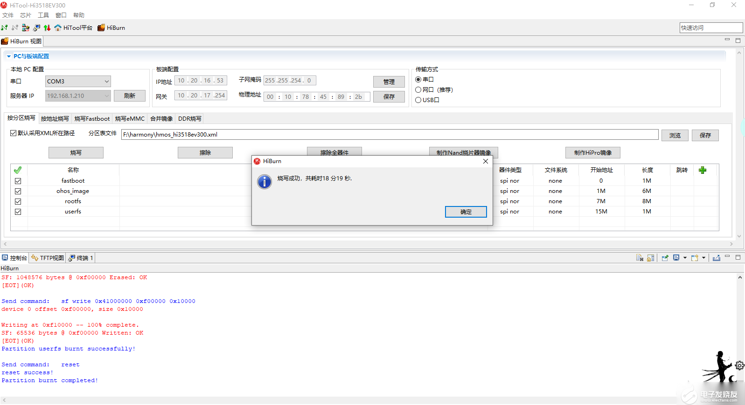Click the green connect icon in toolbar
This screenshot has height=405, width=745.
tap(4, 28)
